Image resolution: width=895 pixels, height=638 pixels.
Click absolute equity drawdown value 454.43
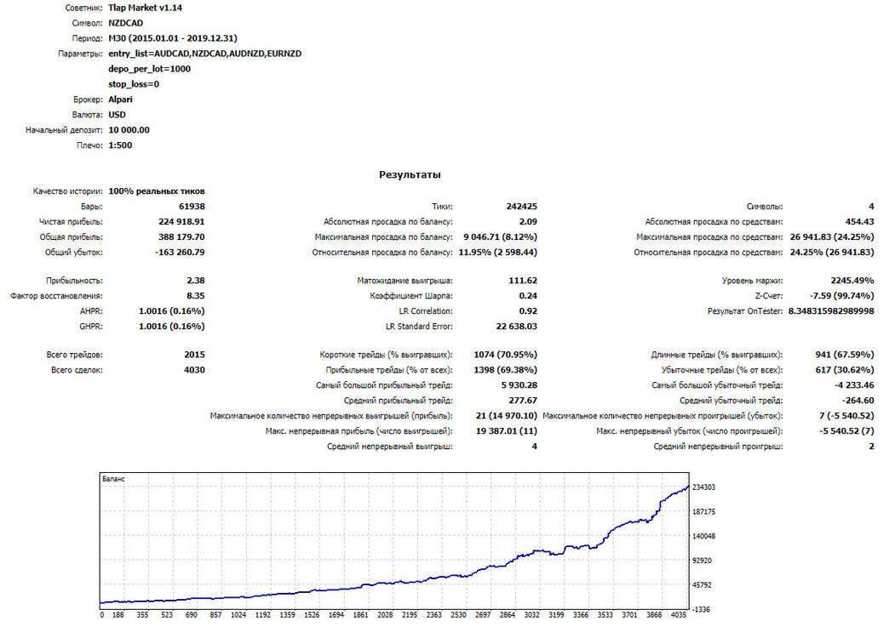859,222
